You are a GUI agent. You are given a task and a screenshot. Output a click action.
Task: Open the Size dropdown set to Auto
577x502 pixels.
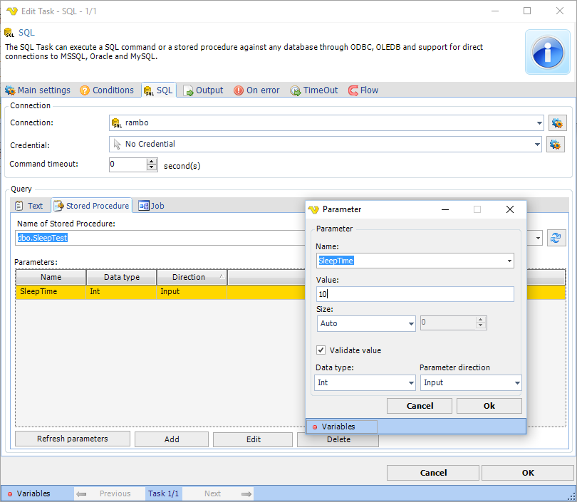pos(410,324)
